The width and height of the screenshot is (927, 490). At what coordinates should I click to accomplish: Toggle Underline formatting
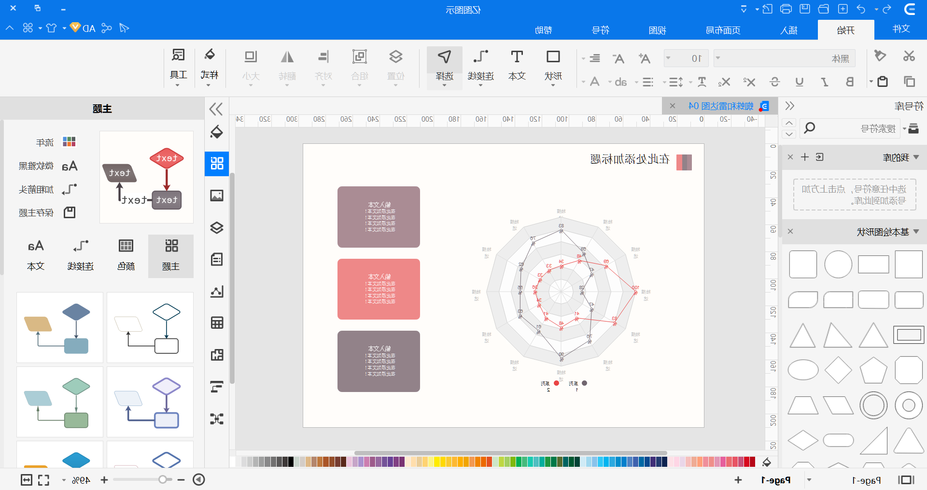click(x=800, y=82)
